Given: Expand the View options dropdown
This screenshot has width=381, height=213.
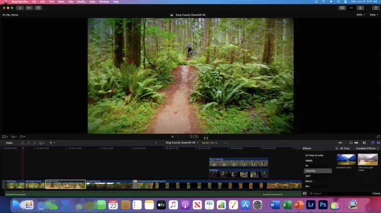Looking at the screenshot, I should click(373, 15).
